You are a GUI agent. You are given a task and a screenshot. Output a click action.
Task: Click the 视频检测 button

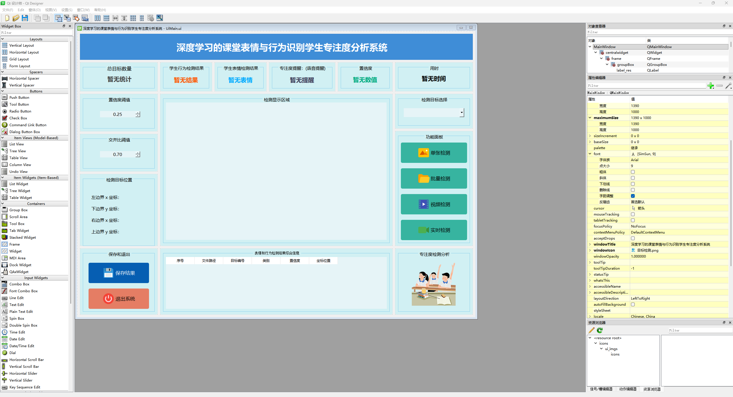click(434, 204)
